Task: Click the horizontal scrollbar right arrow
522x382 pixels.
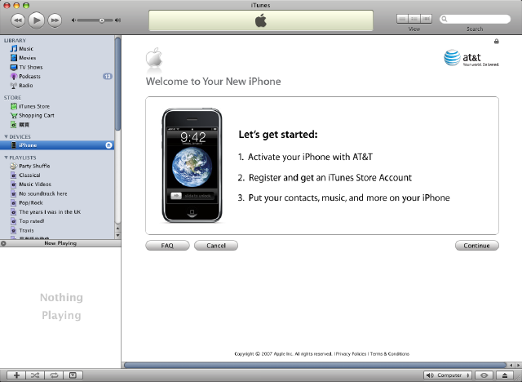Action: coord(518,365)
